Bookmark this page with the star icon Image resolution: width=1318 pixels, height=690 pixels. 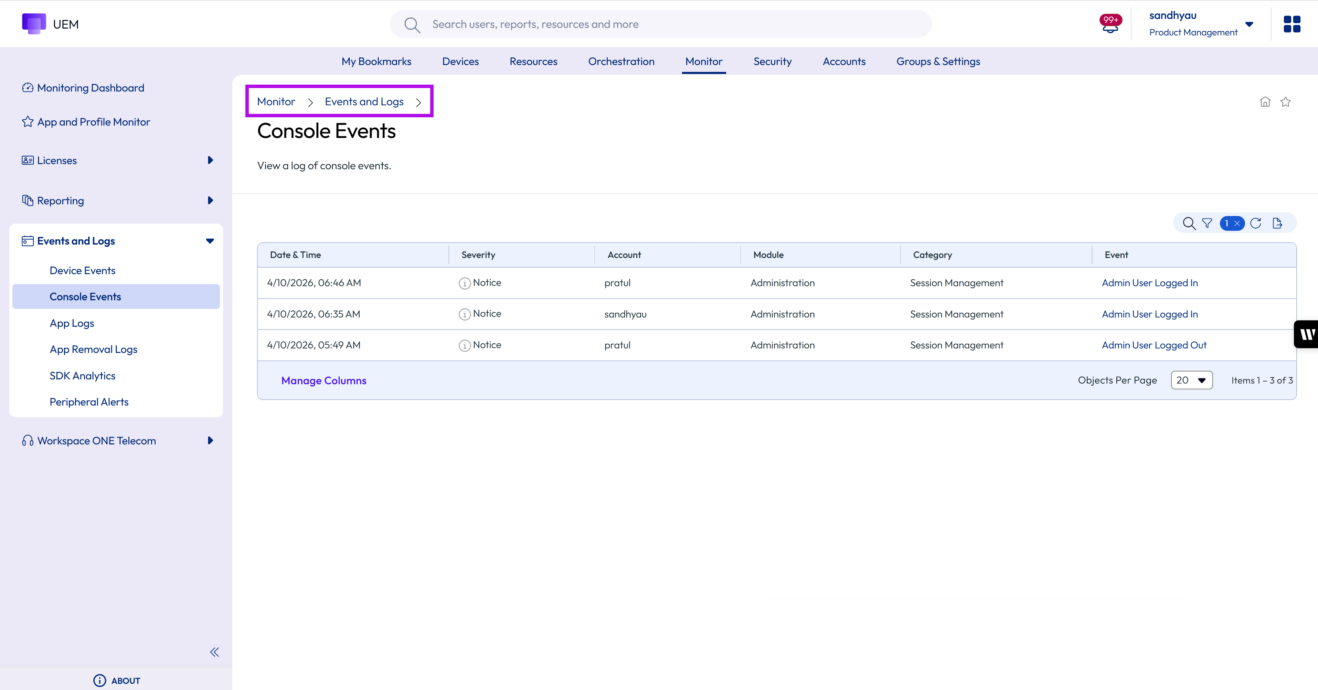(x=1285, y=102)
